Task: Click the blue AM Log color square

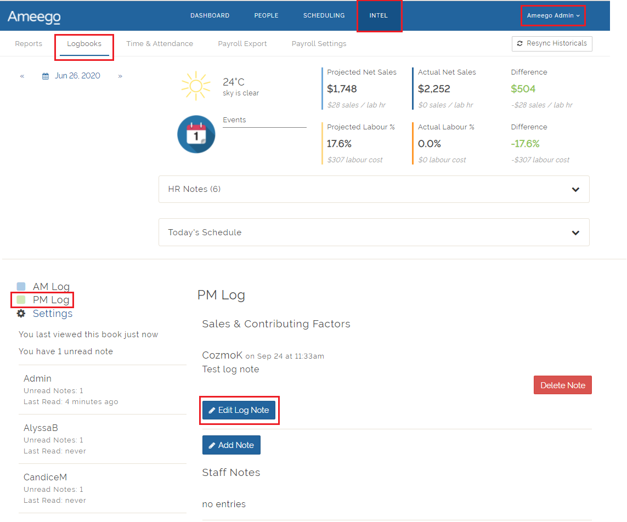Action: coord(21,286)
